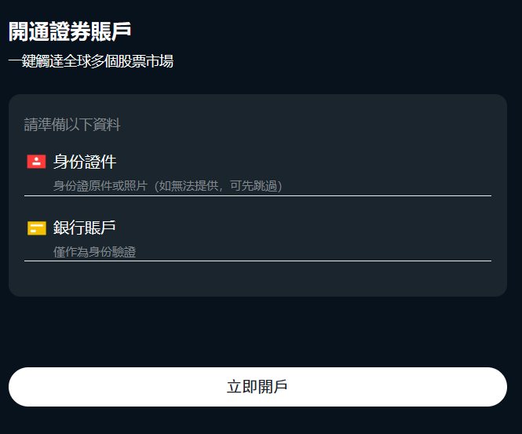The height and width of the screenshot is (434, 522).
Task: Click the 身份證原件或照片 description text
Action: (x=100, y=186)
